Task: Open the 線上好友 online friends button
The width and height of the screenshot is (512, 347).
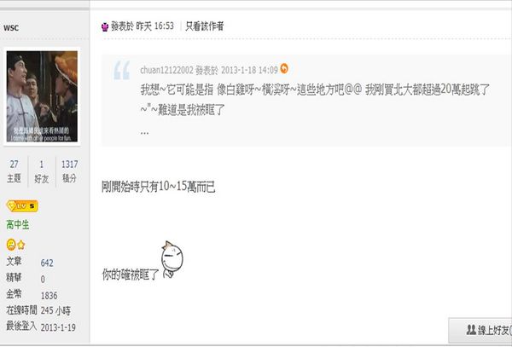Action: click(x=480, y=330)
